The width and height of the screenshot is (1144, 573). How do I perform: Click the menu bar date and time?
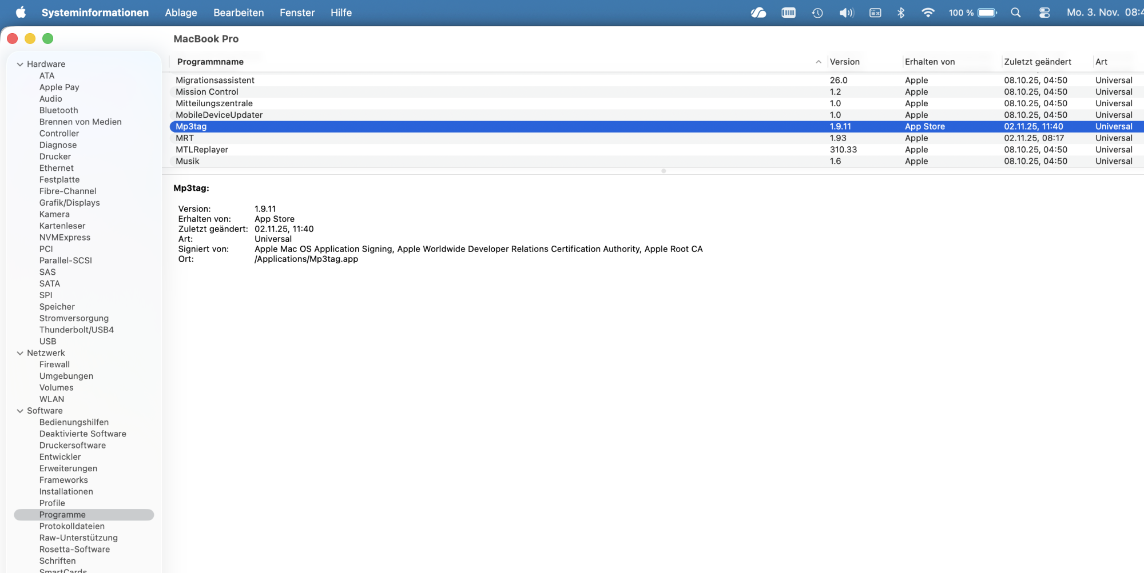(1105, 13)
